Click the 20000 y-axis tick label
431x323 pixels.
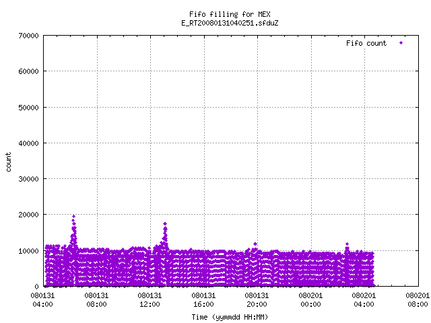pyautogui.click(x=28, y=215)
